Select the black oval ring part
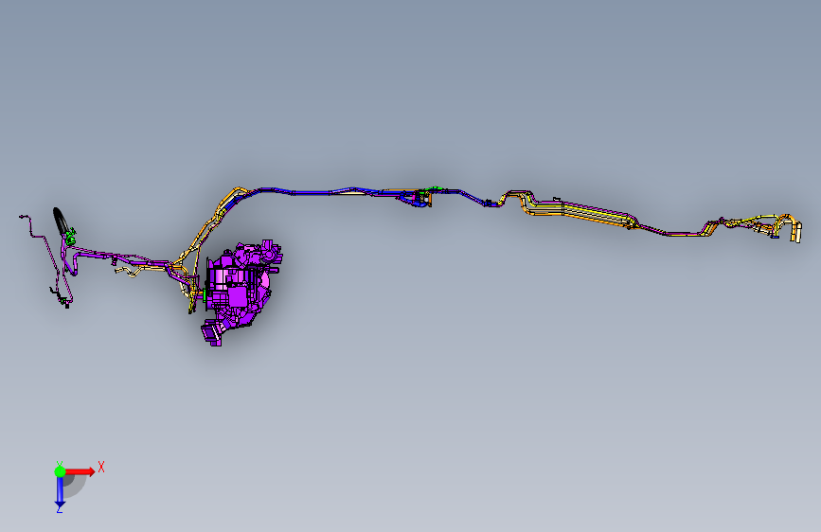This screenshot has width=821, height=532. (60, 222)
